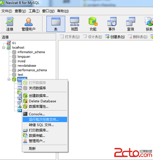Select the performance_schema database
This screenshot has height=160, width=153.
pos(32,70)
